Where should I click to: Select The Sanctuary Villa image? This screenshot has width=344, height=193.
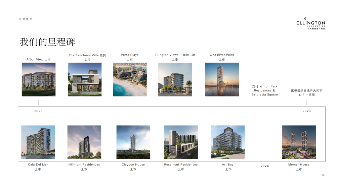pos(85,79)
